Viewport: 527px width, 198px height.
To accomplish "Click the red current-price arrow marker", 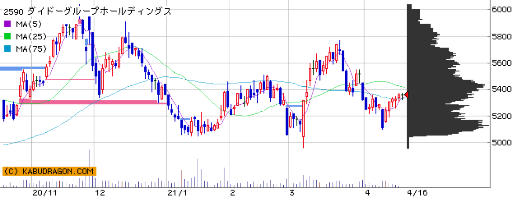I will click(x=406, y=95).
